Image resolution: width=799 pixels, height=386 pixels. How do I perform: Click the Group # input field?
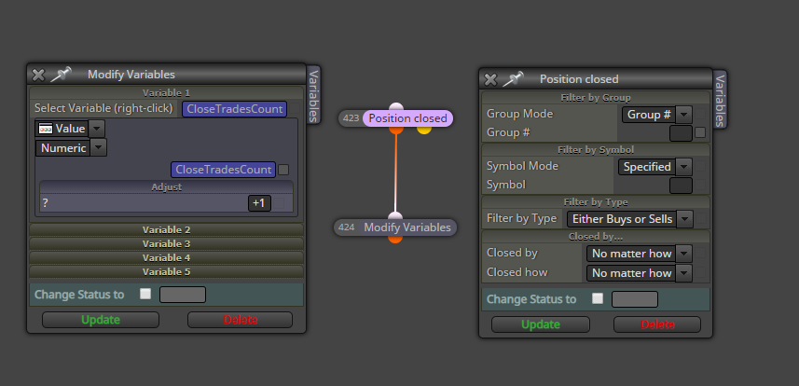point(681,133)
